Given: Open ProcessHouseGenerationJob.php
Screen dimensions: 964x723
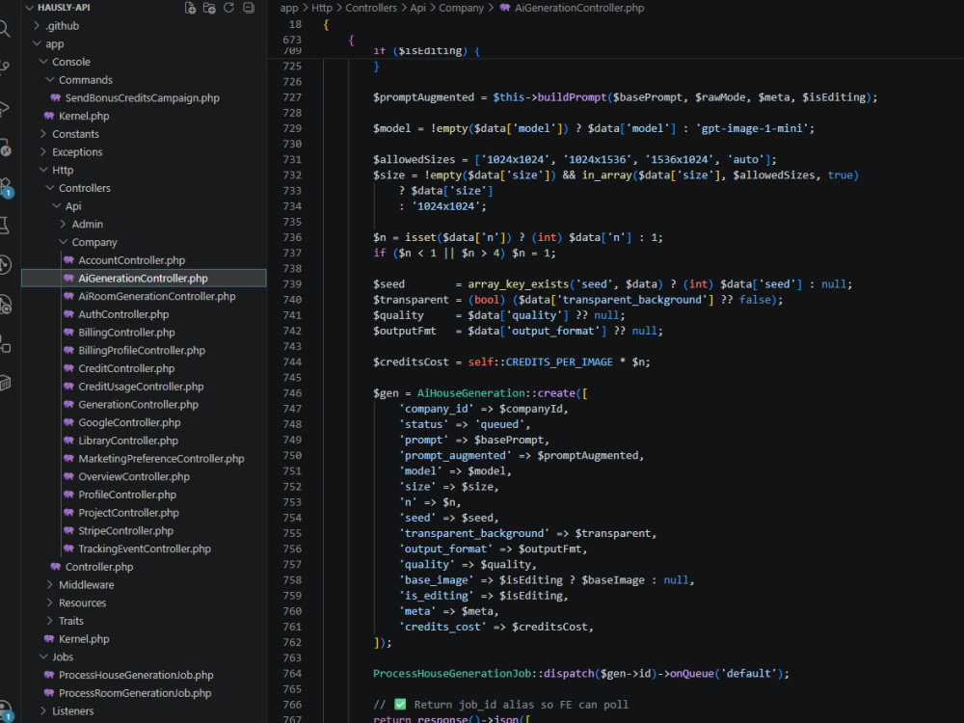Looking at the screenshot, I should [136, 675].
